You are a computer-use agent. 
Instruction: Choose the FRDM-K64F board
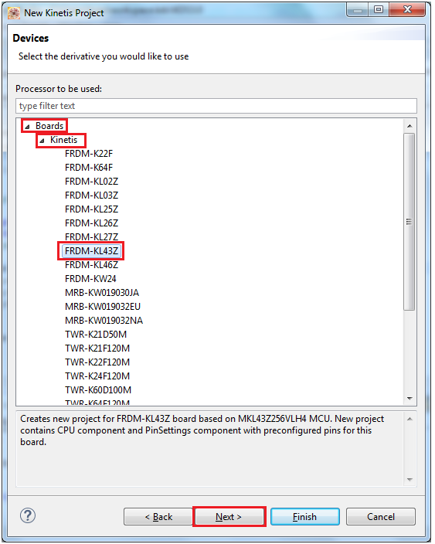tap(88, 168)
